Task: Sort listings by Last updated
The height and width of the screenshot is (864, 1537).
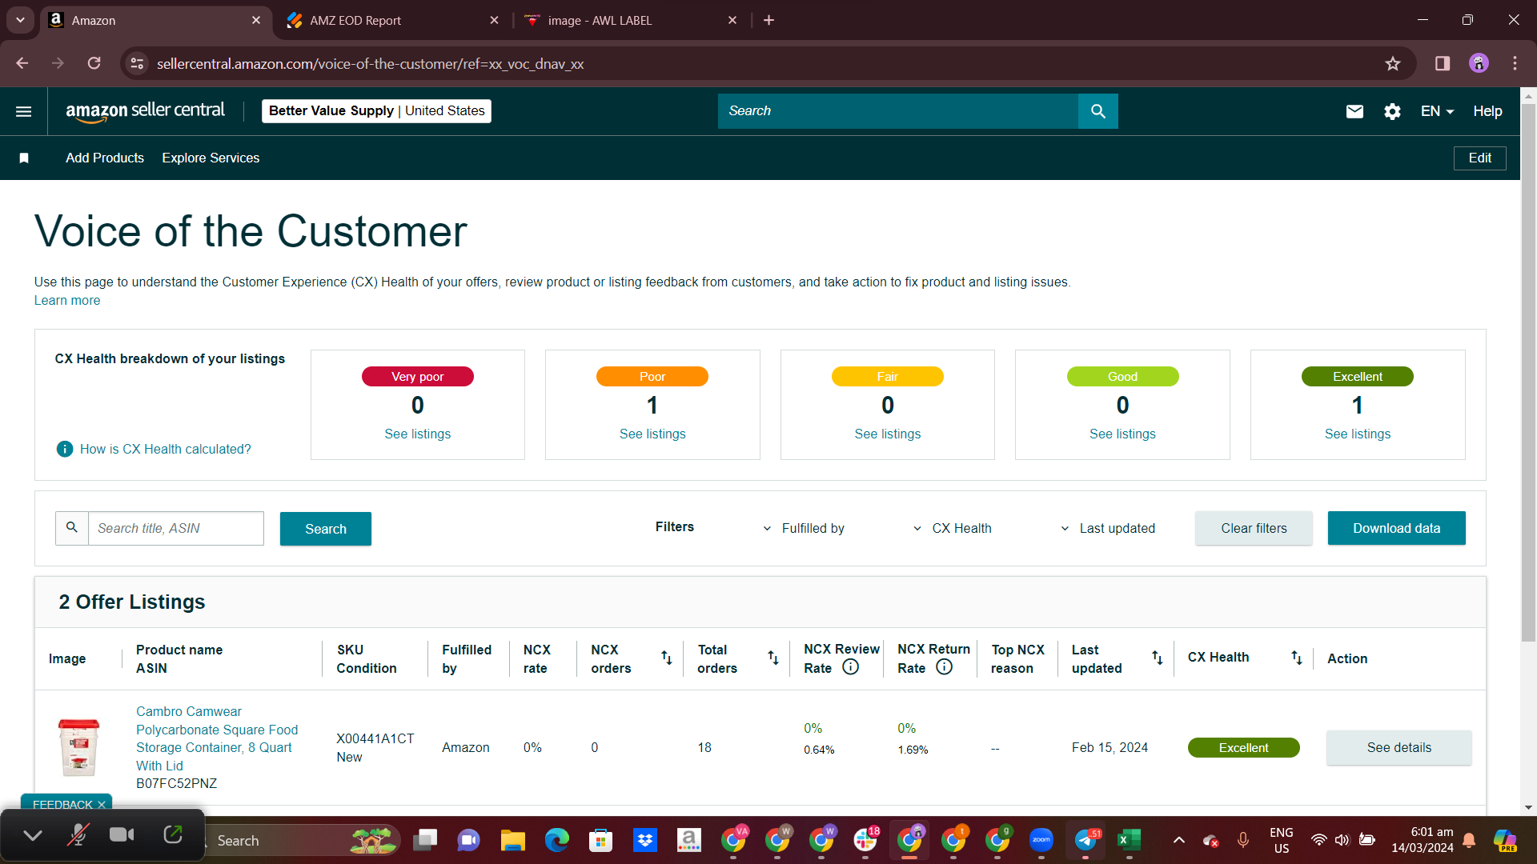Action: (x=1157, y=658)
